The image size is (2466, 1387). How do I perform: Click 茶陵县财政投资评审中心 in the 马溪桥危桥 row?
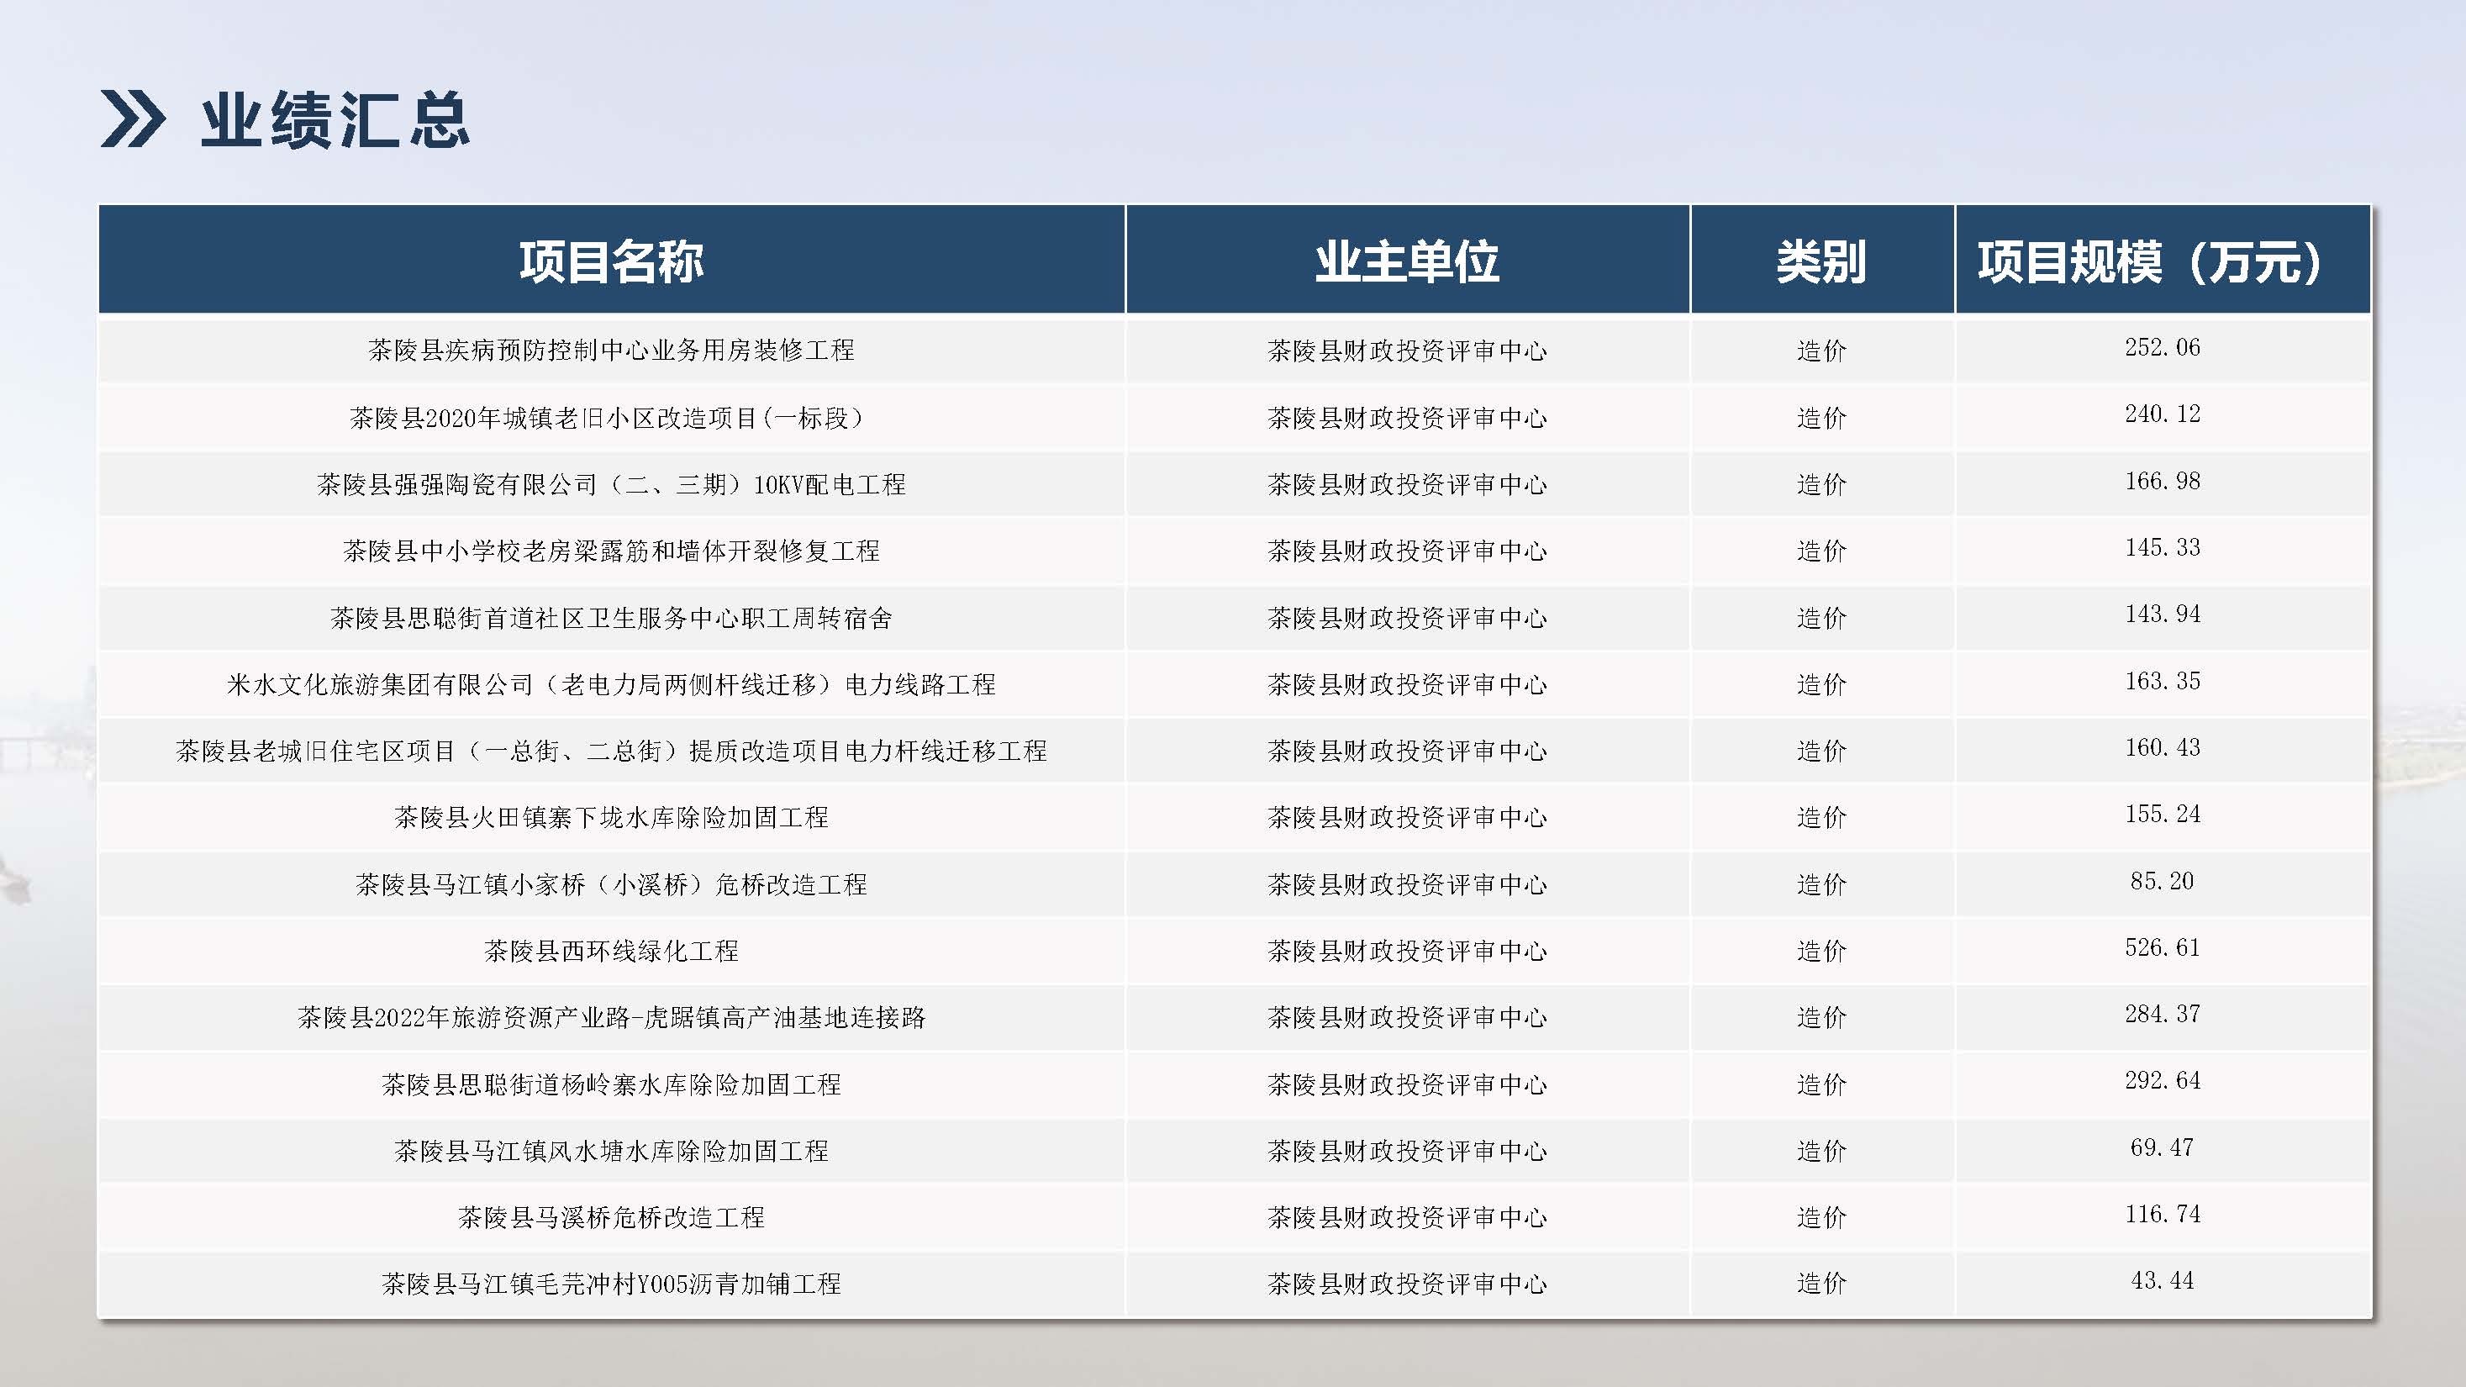(1407, 1217)
